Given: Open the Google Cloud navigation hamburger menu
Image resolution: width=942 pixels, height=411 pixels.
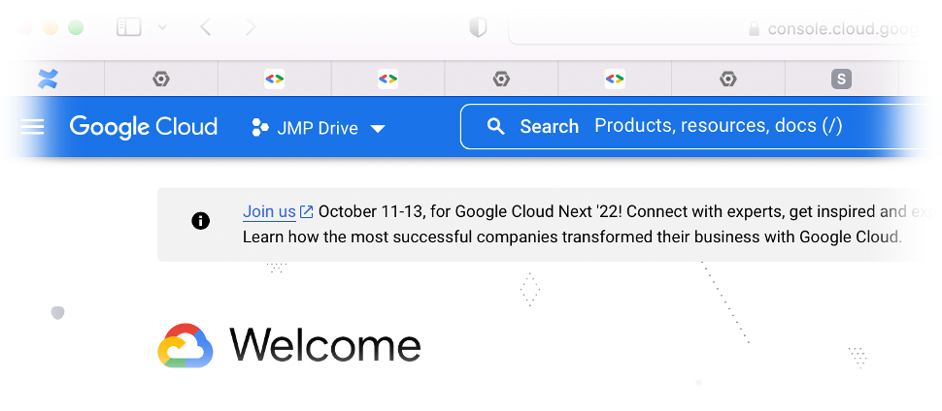Looking at the screenshot, I should coord(33,127).
